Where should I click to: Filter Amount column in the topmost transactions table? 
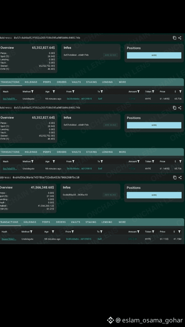138,91
